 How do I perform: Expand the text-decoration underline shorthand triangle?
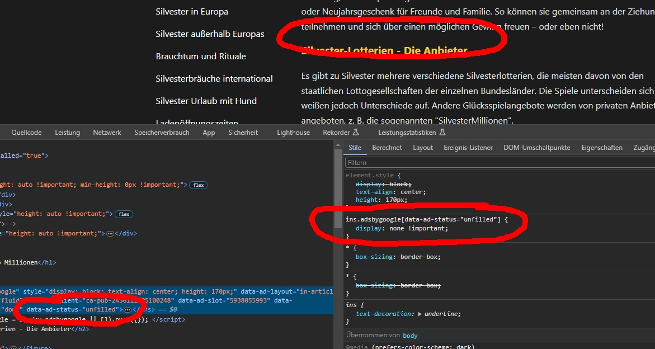click(x=420, y=314)
